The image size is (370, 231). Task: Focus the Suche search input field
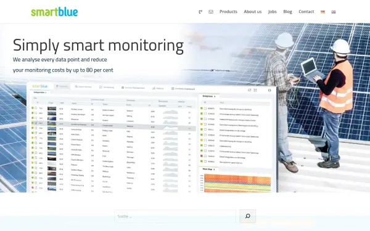point(175,216)
